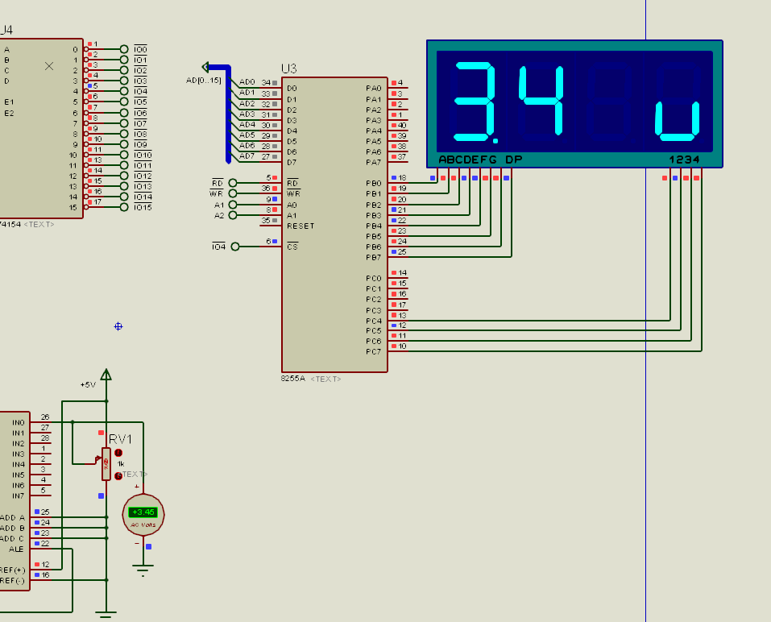The width and height of the screenshot is (771, 622).
Task: Select the IO13 output terminal of U4
Action: pos(124,186)
